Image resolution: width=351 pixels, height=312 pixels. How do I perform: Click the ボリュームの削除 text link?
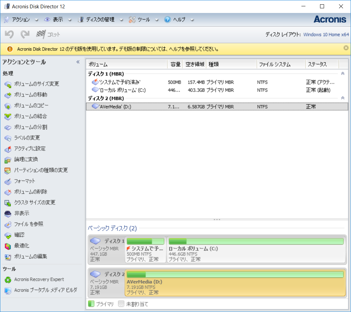(31, 192)
